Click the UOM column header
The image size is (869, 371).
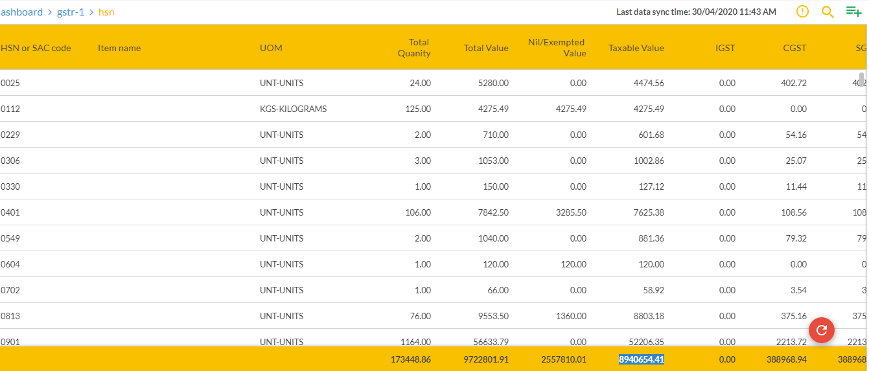tap(271, 48)
